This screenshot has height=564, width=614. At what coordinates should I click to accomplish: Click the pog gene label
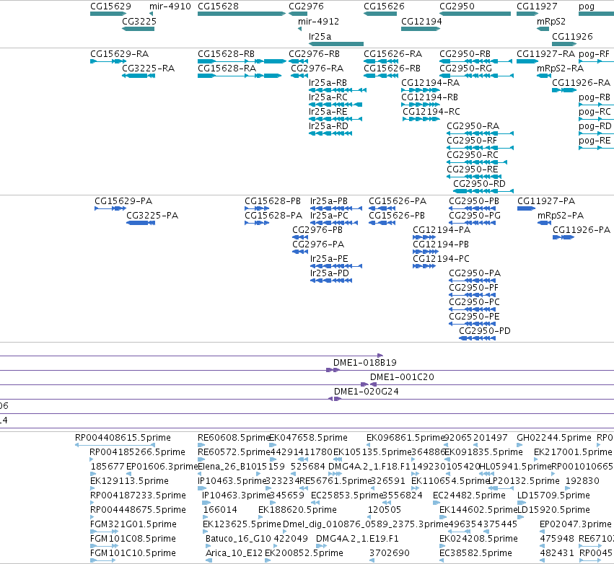tap(586, 6)
